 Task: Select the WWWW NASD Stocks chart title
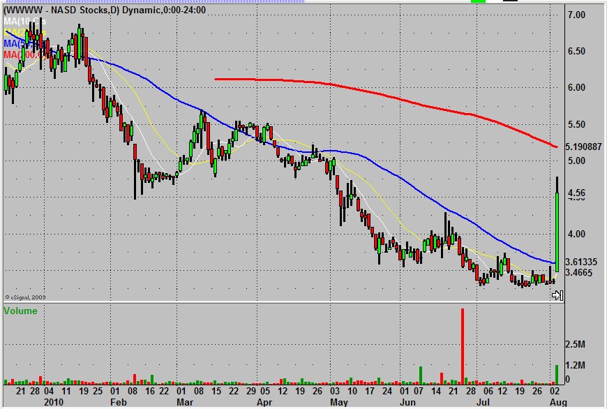pos(105,10)
